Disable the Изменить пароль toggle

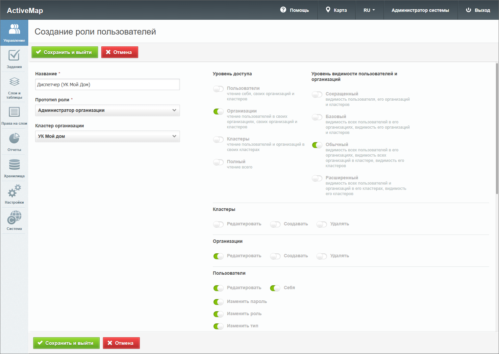(x=218, y=302)
